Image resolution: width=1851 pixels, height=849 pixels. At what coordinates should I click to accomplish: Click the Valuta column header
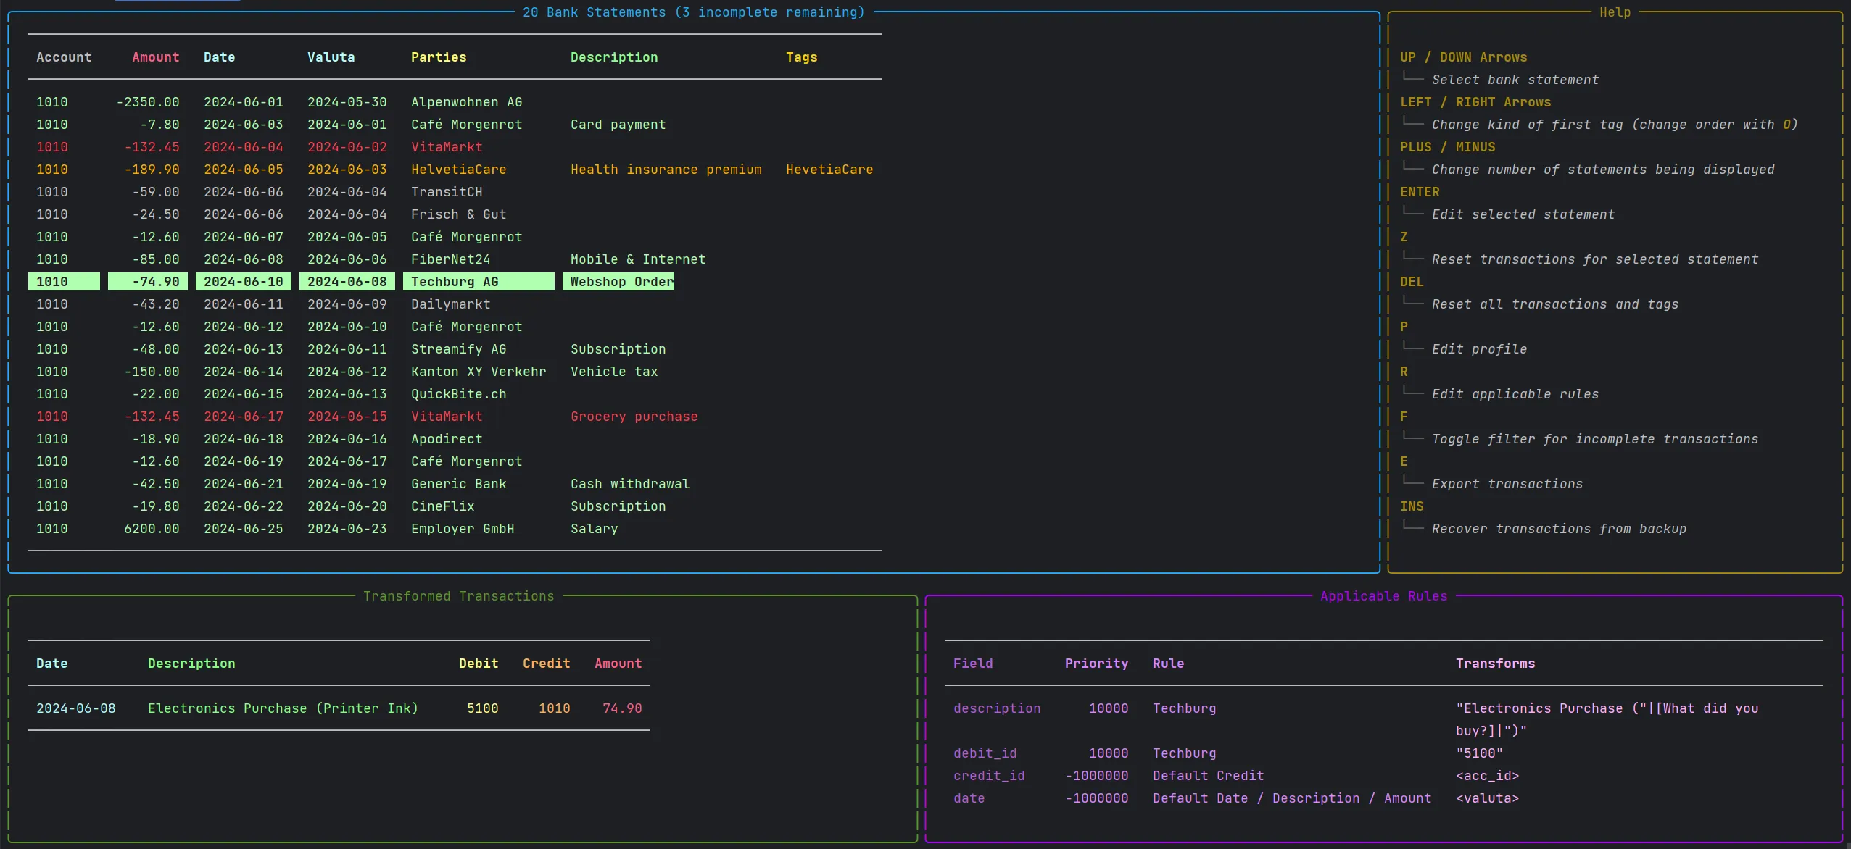pyautogui.click(x=331, y=57)
